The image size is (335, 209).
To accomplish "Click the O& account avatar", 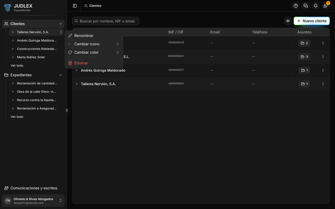I will [8, 201].
